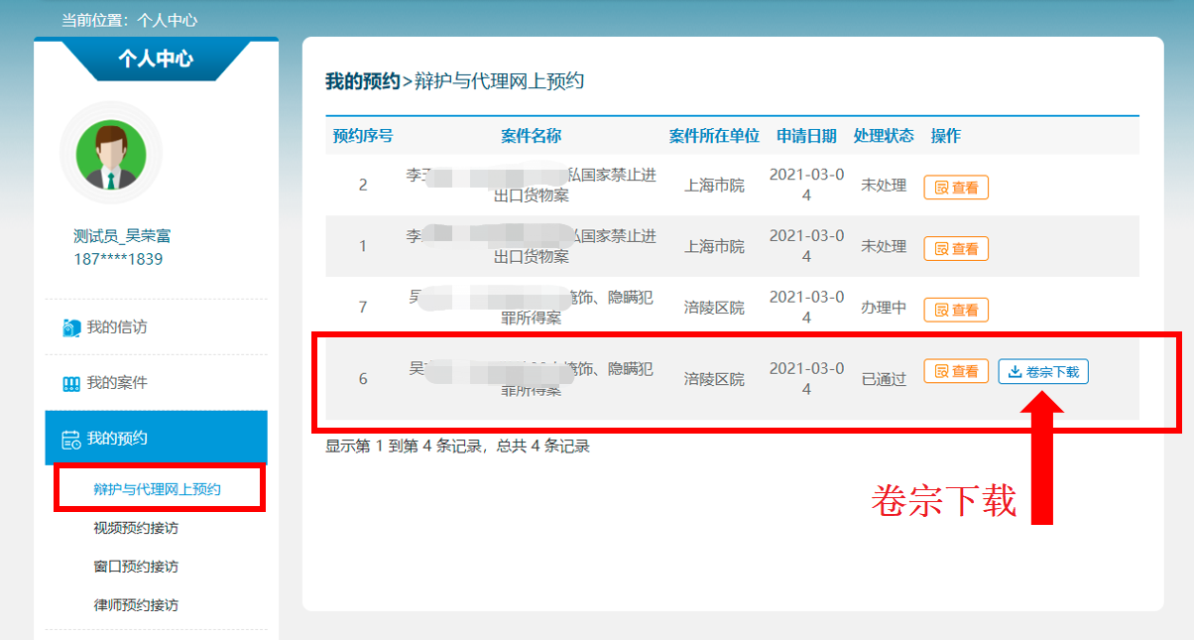The width and height of the screenshot is (1194, 640).
Task: Click the 我的案件 sidebar icon
Action: [70, 383]
